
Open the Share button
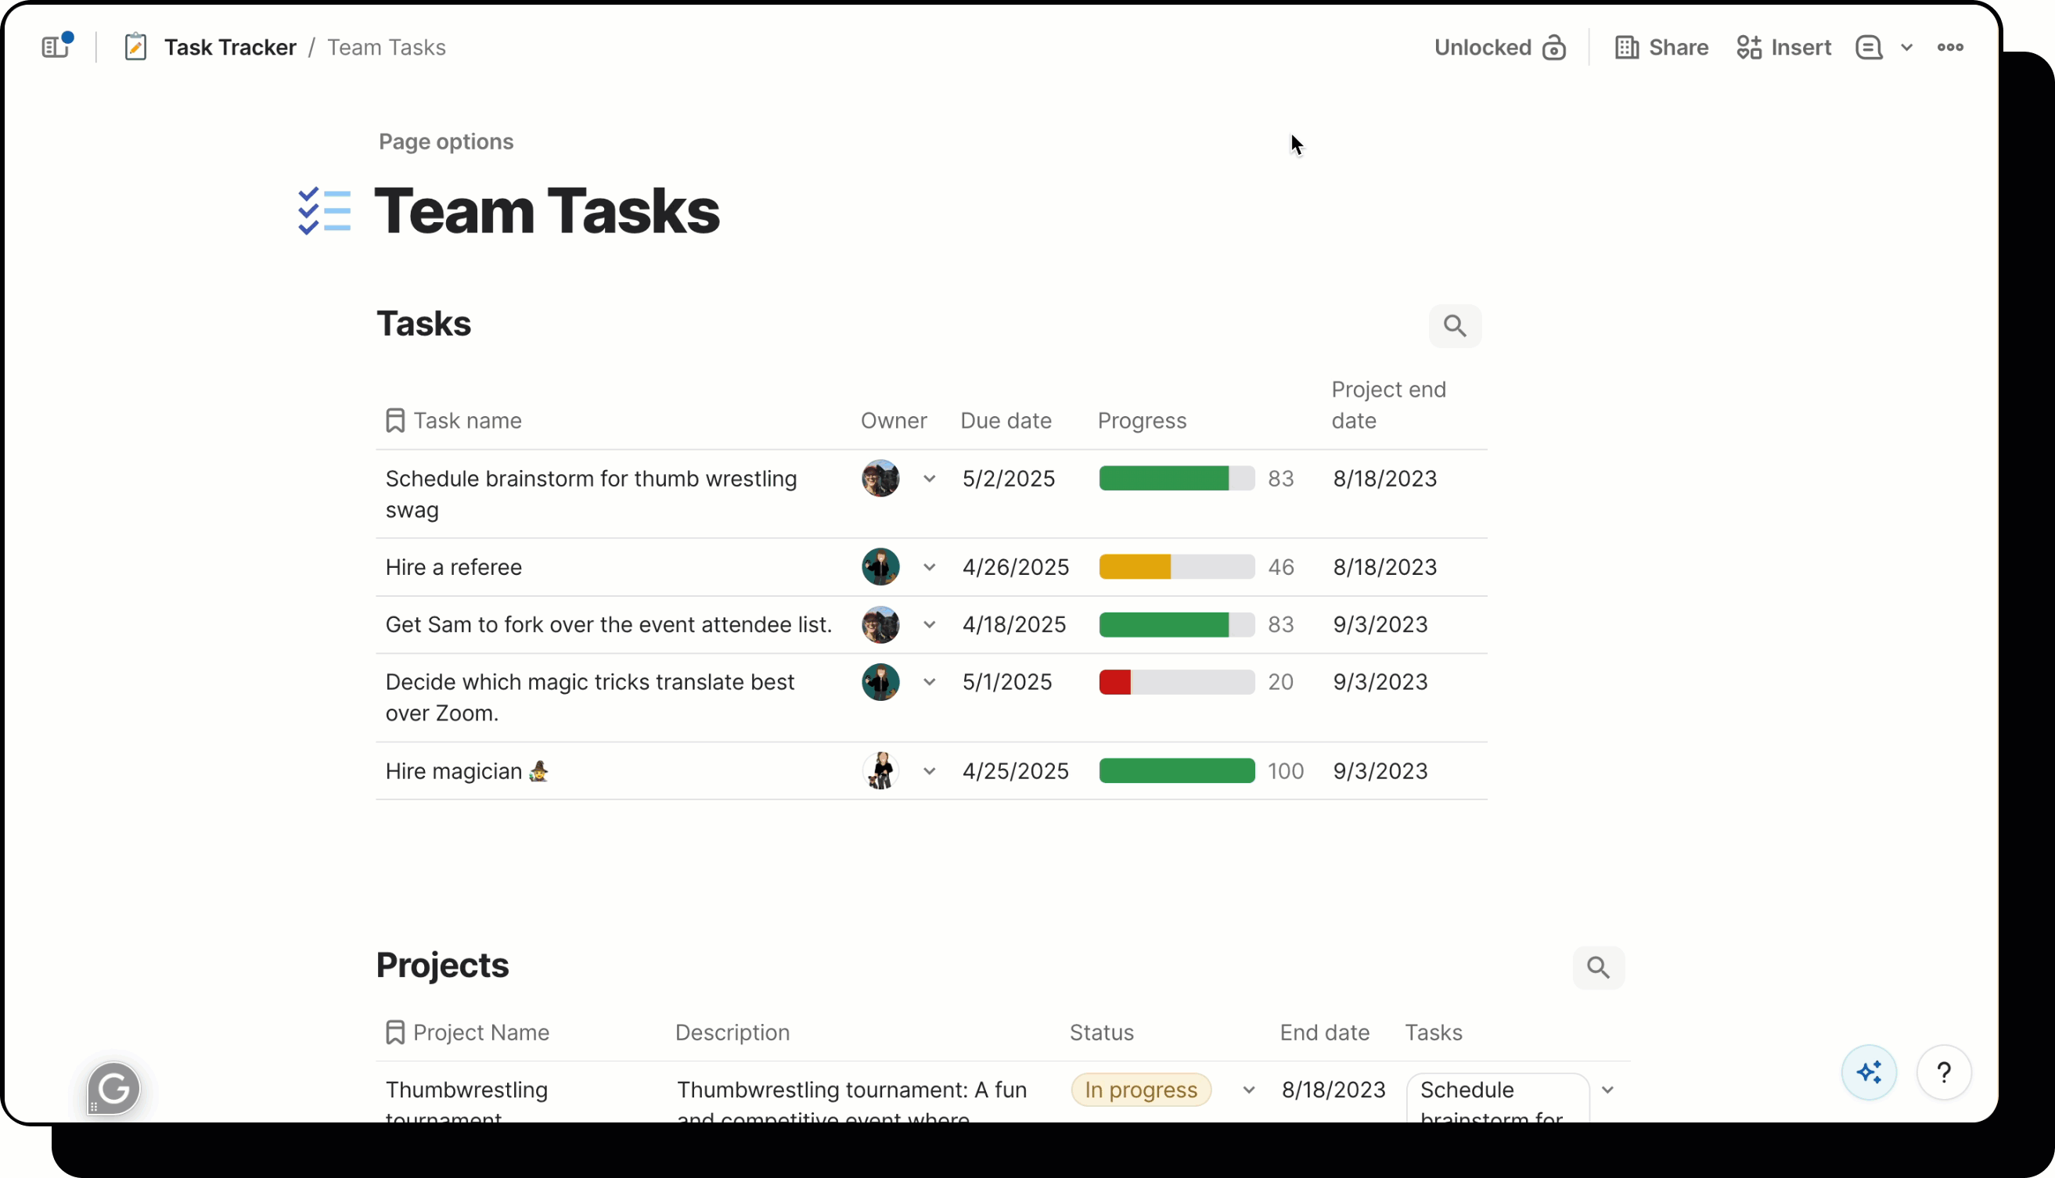tap(1661, 48)
